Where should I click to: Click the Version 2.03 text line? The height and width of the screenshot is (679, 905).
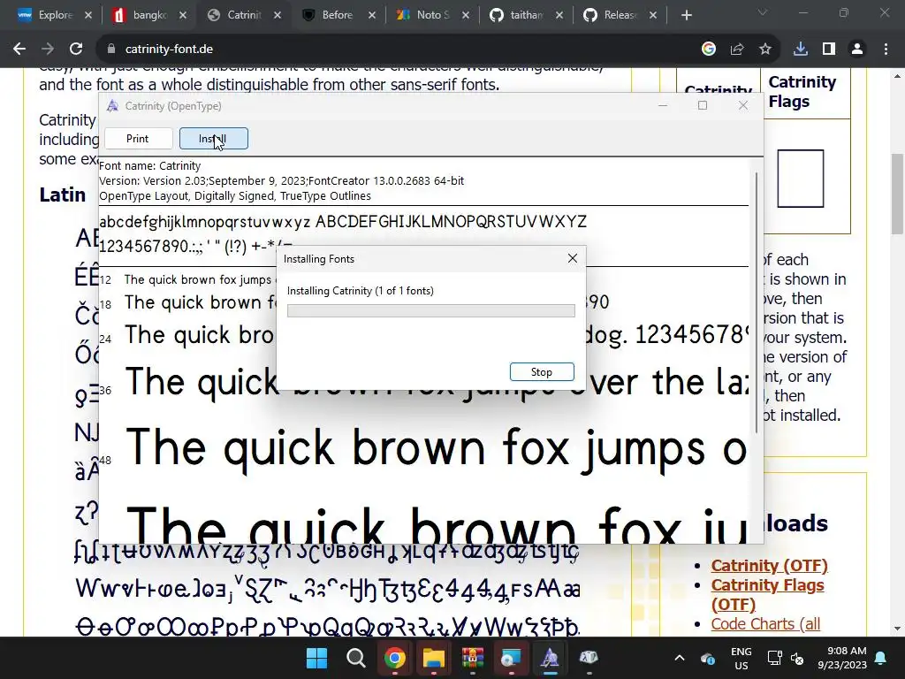282,180
